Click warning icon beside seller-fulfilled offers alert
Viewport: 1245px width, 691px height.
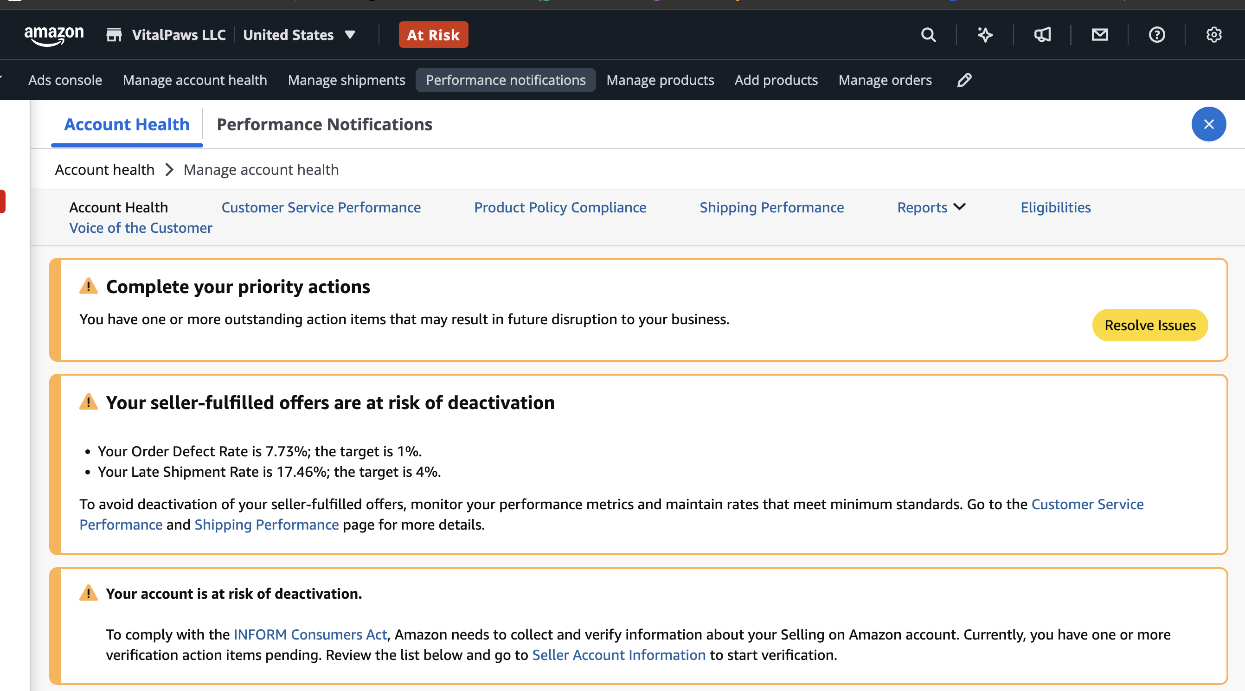click(89, 402)
